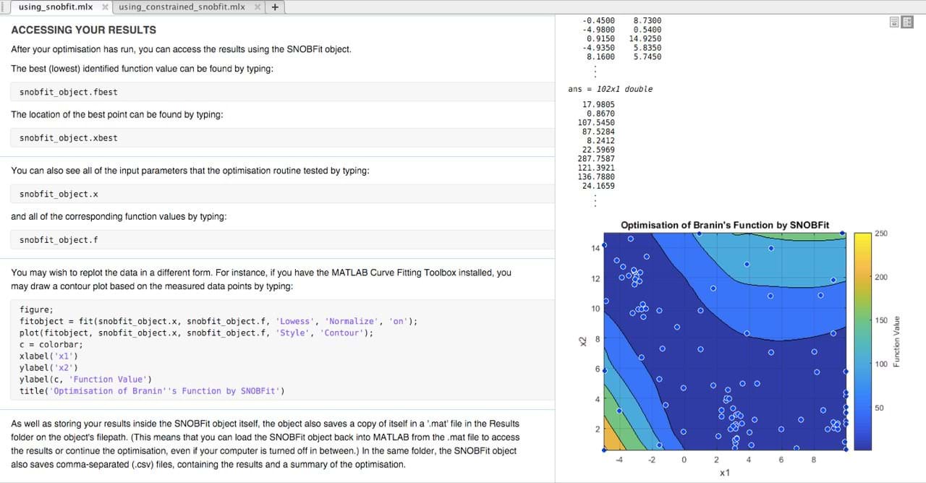Viewport: 926px width, 483px height.
Task: Click the title('Optimisation of Branin''s...') code line
Action: click(152, 390)
